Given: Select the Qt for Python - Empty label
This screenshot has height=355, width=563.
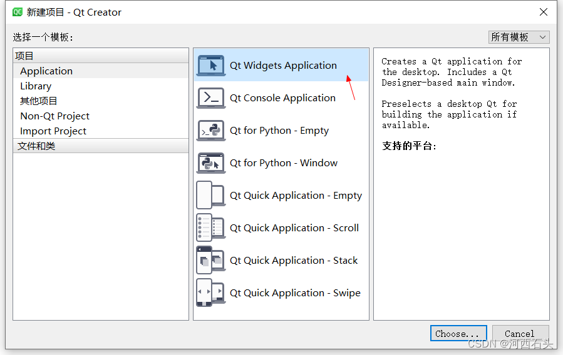Looking at the screenshot, I should [279, 131].
